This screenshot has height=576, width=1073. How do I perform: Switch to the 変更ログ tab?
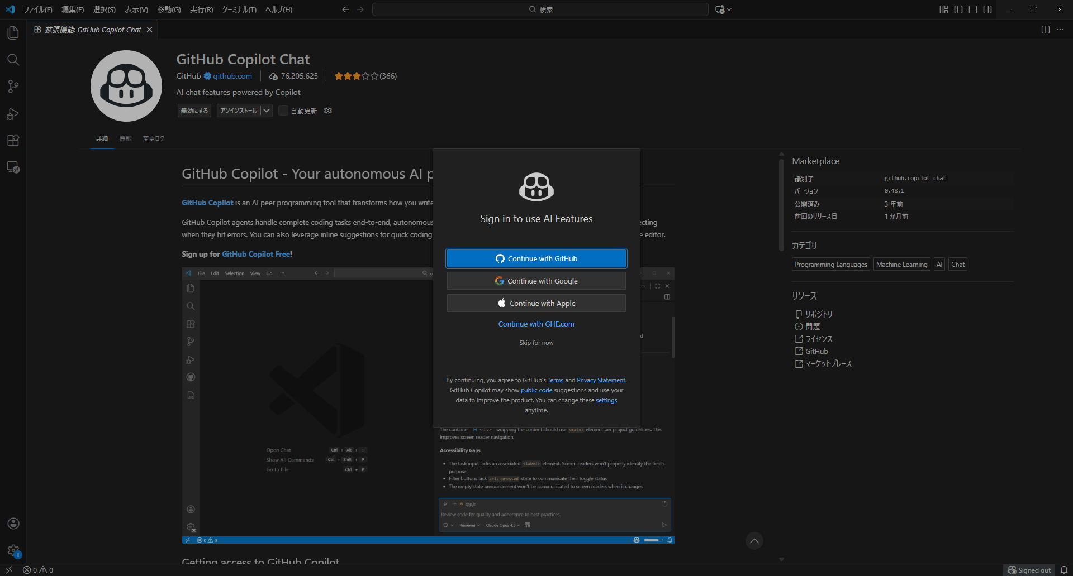(153, 138)
